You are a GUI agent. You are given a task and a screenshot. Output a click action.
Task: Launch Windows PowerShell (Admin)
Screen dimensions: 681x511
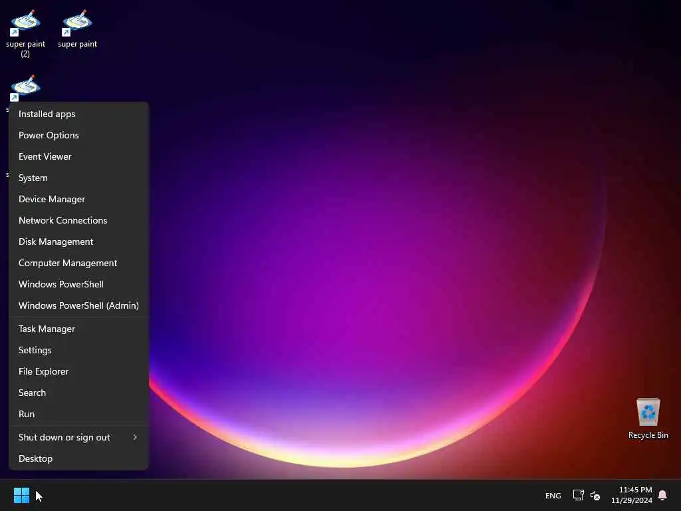click(x=78, y=305)
